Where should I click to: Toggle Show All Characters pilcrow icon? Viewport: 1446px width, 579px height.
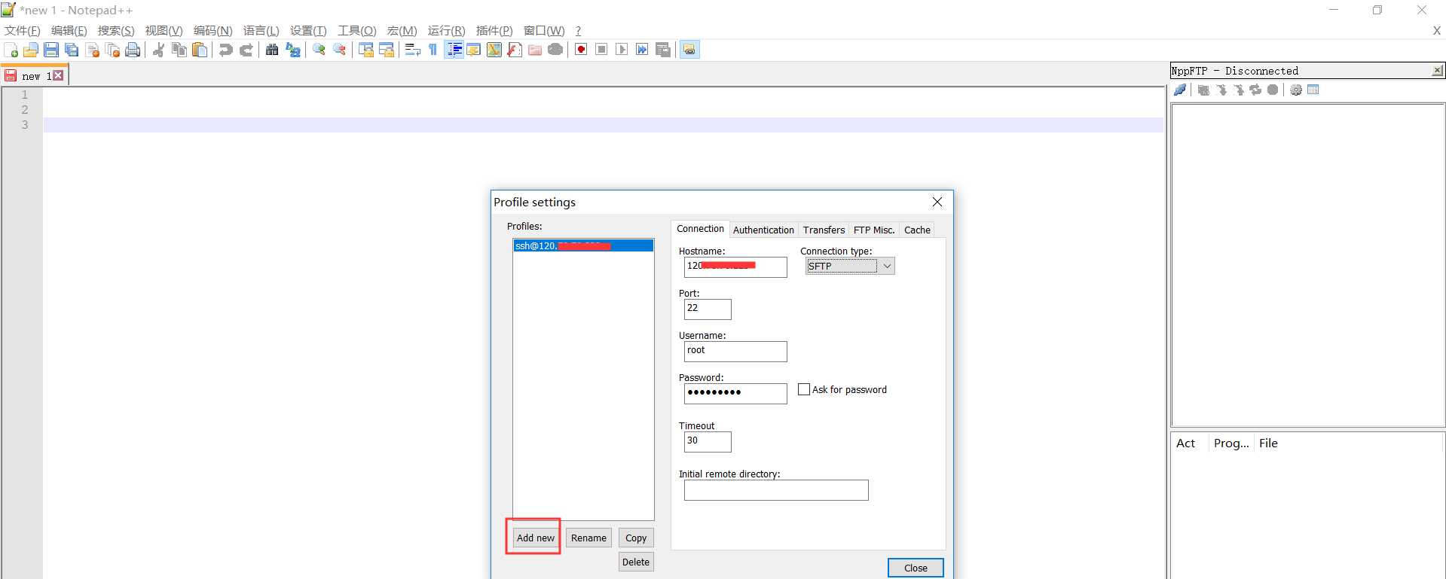[433, 50]
